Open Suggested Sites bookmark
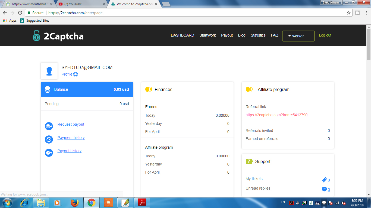This screenshot has width=371, height=208. click(34, 21)
